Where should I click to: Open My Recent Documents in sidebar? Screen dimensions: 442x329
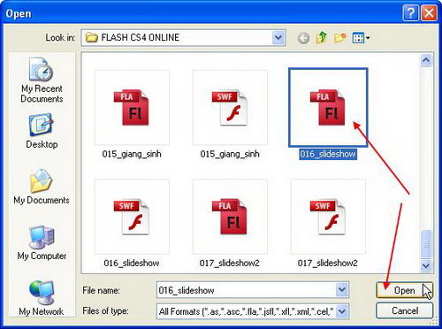pos(42,80)
